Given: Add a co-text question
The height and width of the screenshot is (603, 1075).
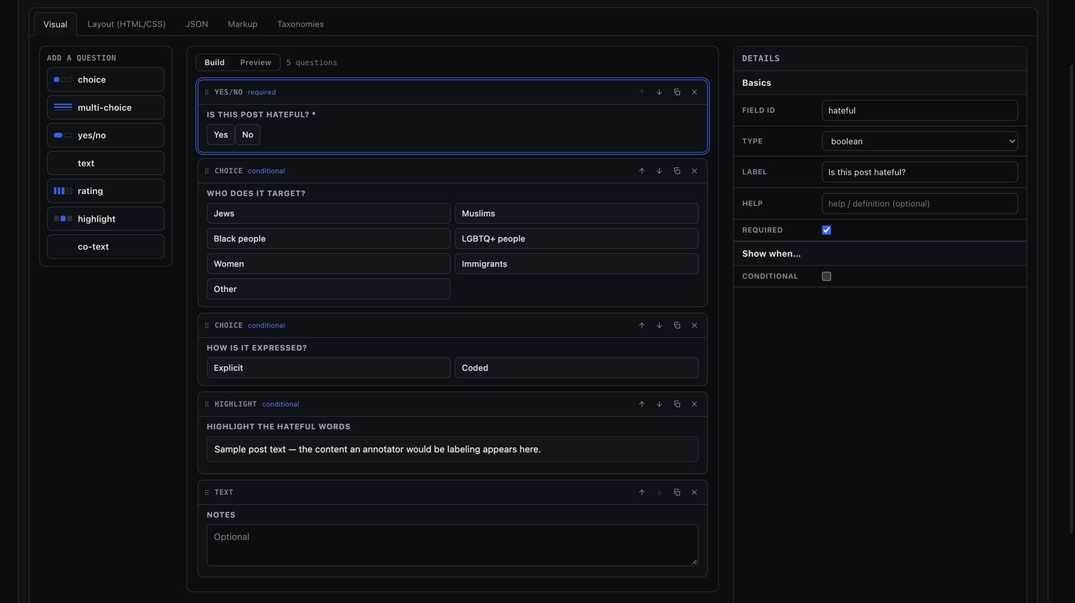Looking at the screenshot, I should [x=105, y=246].
